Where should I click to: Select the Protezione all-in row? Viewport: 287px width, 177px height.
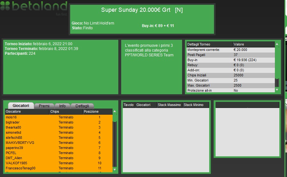(231, 90)
